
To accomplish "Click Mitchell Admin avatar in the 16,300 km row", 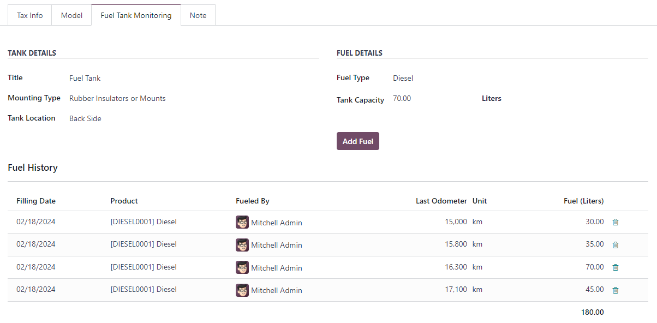I will coord(242,267).
